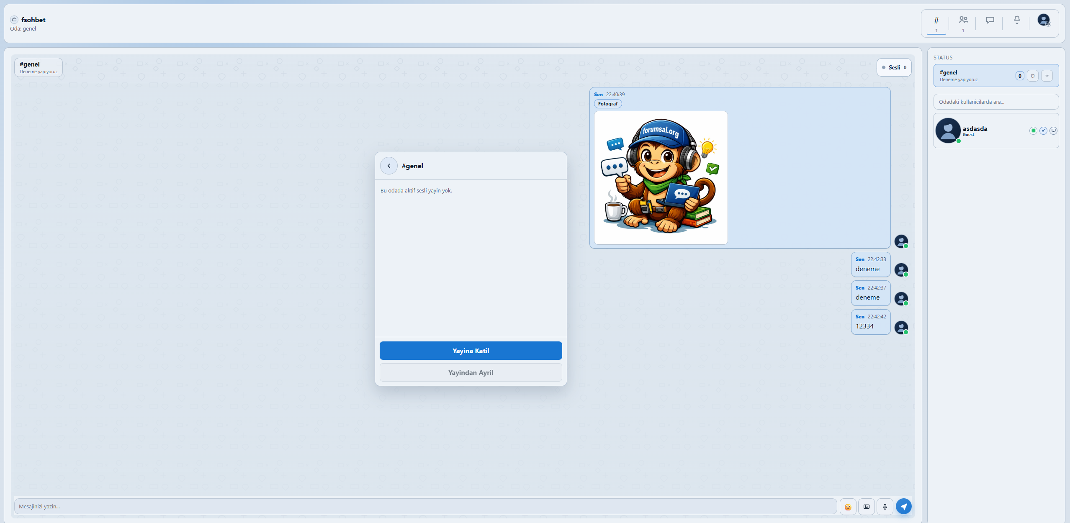Viewport: 1070px width, 523px height.
Task: Focus the Mesajinizi yazin message field
Action: tap(425, 506)
